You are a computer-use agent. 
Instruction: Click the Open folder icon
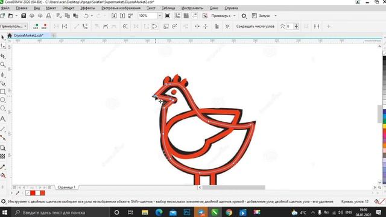[10, 16]
